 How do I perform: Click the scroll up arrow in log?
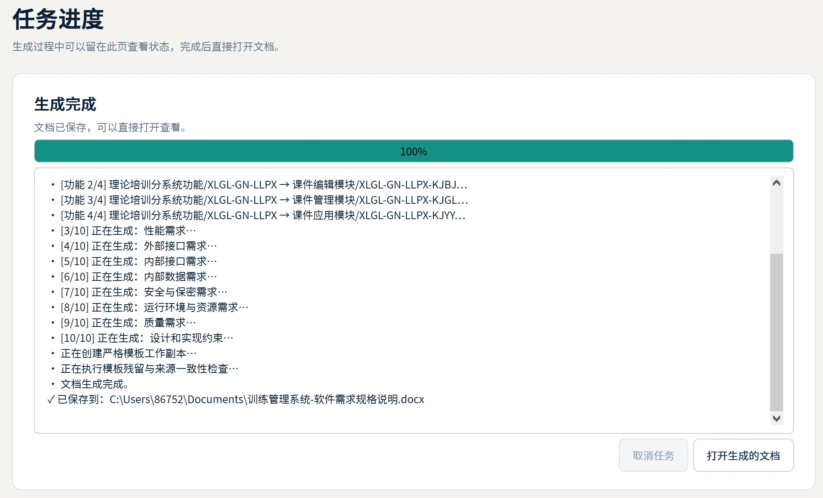[776, 183]
